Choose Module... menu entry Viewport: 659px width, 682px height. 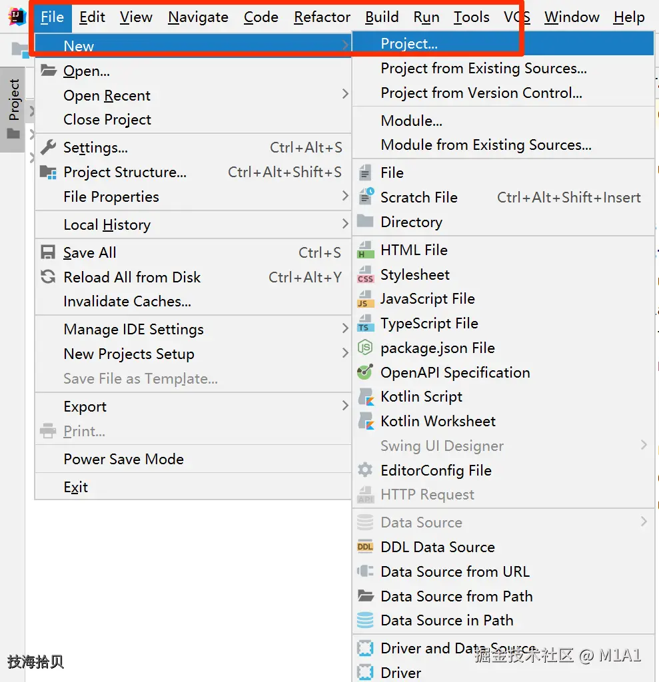tap(503, 121)
